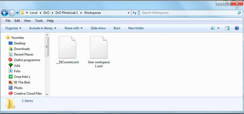Maximize the Explorer window

227,3
